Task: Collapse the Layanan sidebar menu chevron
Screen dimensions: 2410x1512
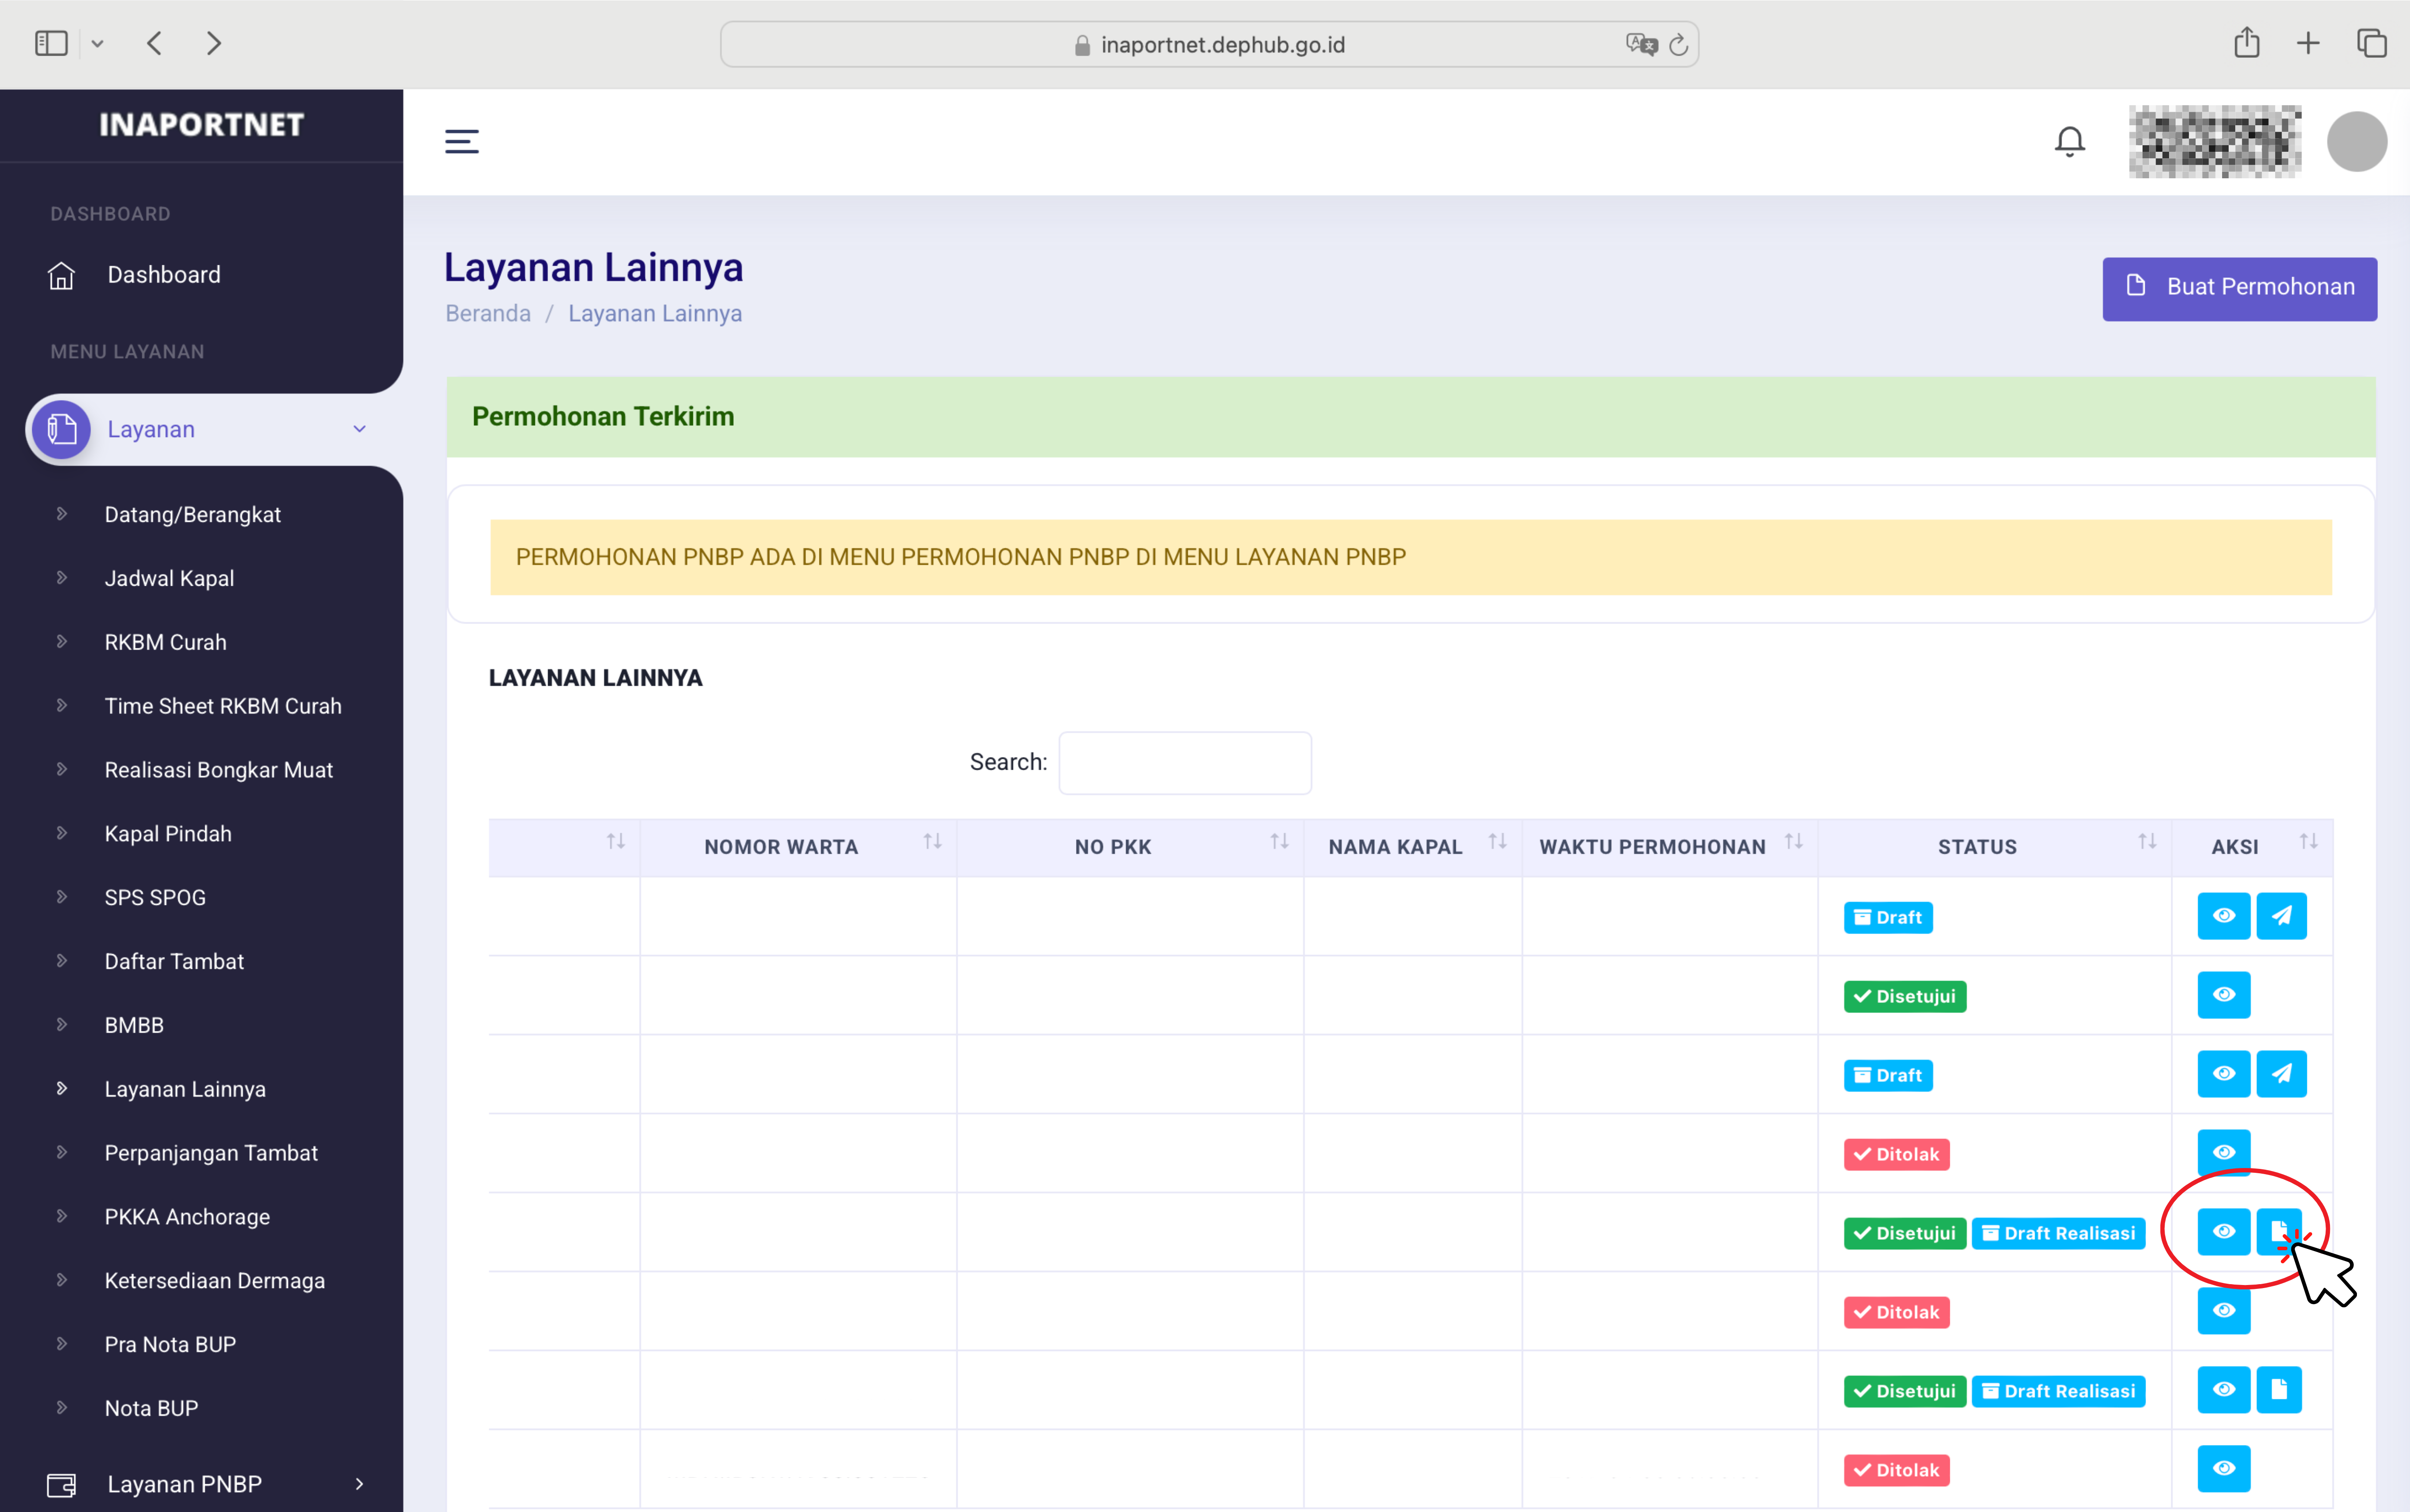Action: (x=359, y=429)
